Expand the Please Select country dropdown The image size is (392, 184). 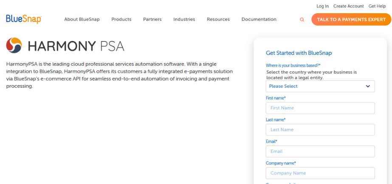pyautogui.click(x=320, y=86)
